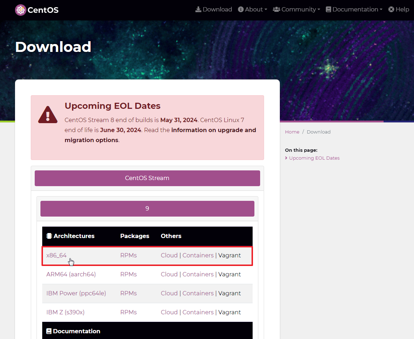Screen dimensions: 414x339
Task: Open Containers link in x86_64 row
Action: pyautogui.click(x=198, y=256)
